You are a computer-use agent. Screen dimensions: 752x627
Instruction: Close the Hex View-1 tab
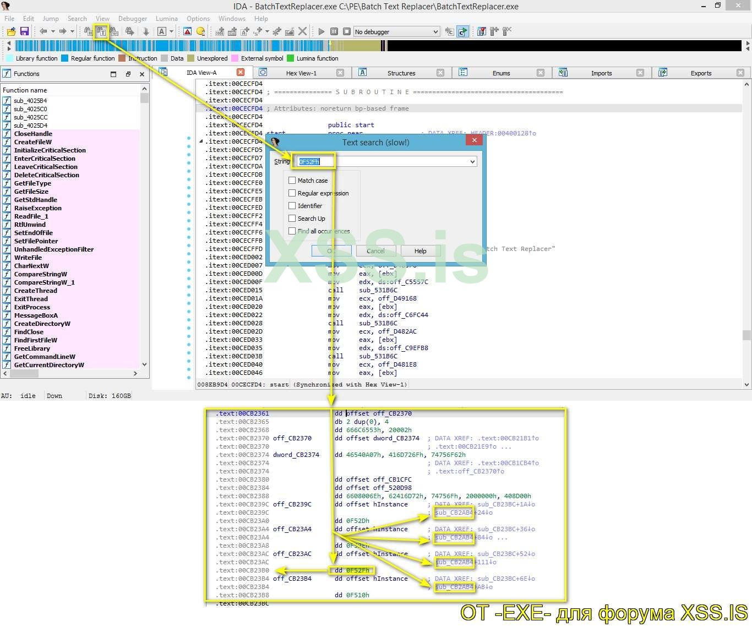coord(340,73)
